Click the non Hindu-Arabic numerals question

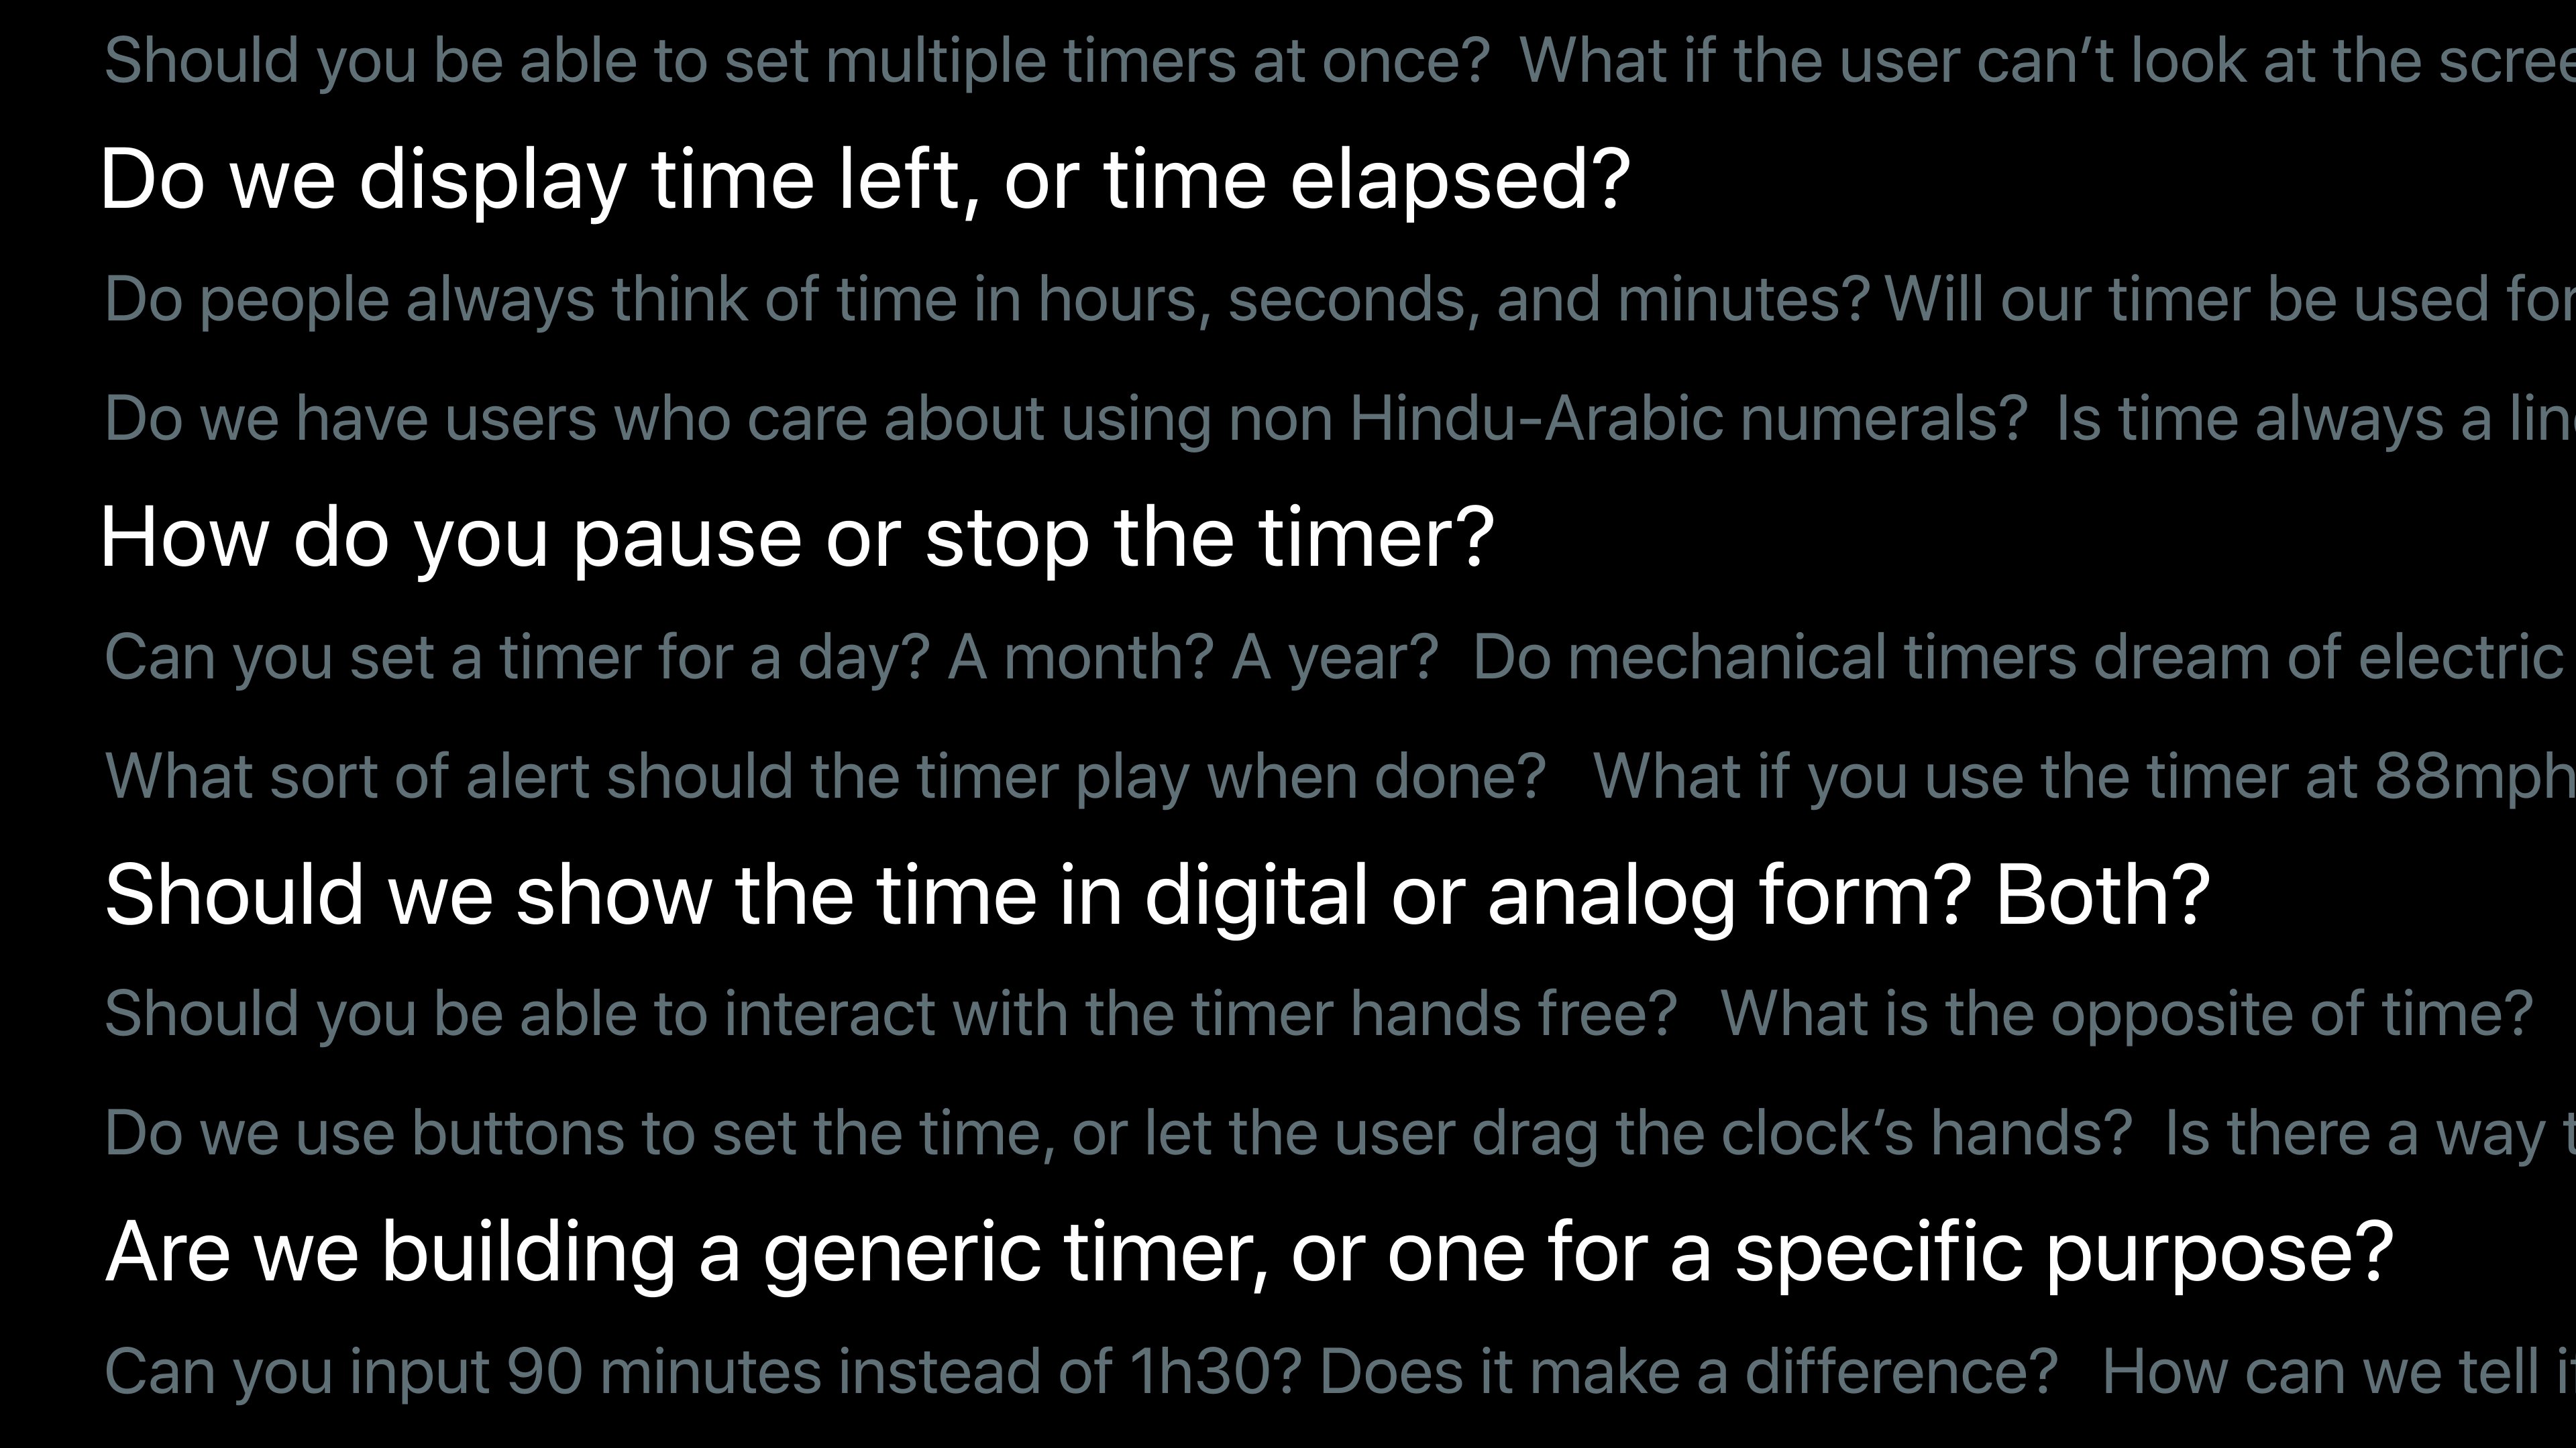1065,419
